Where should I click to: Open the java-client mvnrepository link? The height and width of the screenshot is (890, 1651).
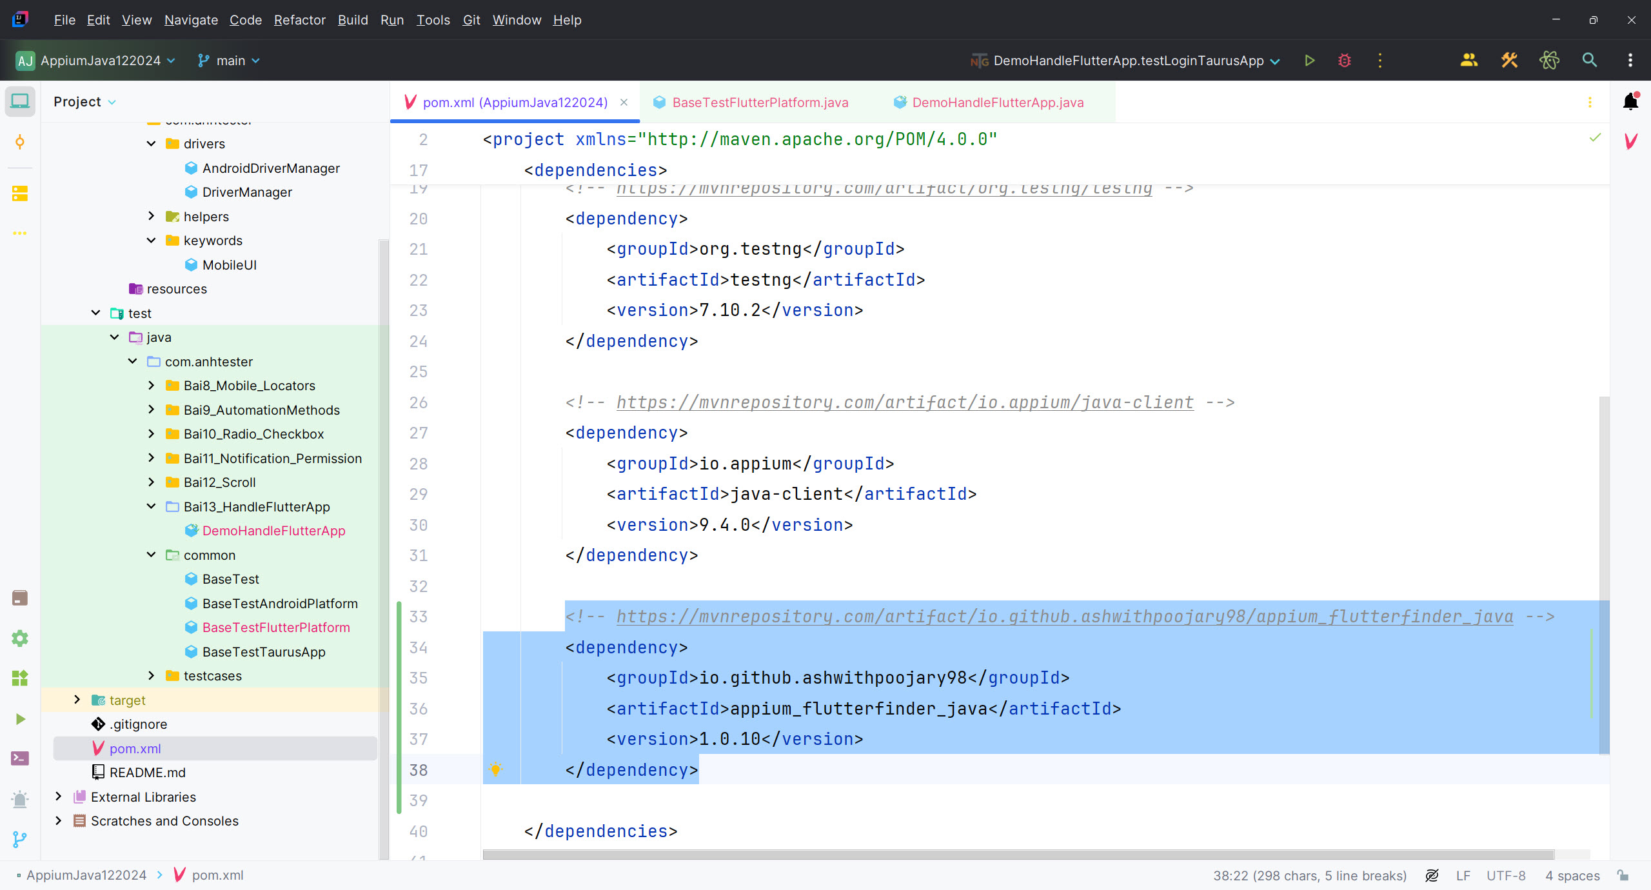tap(905, 402)
